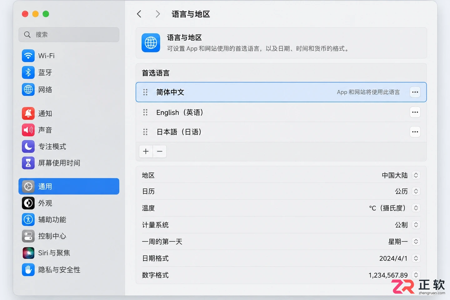The height and width of the screenshot is (300, 450).
Task: Click the drag handle of 日本語 row
Action: tap(145, 132)
